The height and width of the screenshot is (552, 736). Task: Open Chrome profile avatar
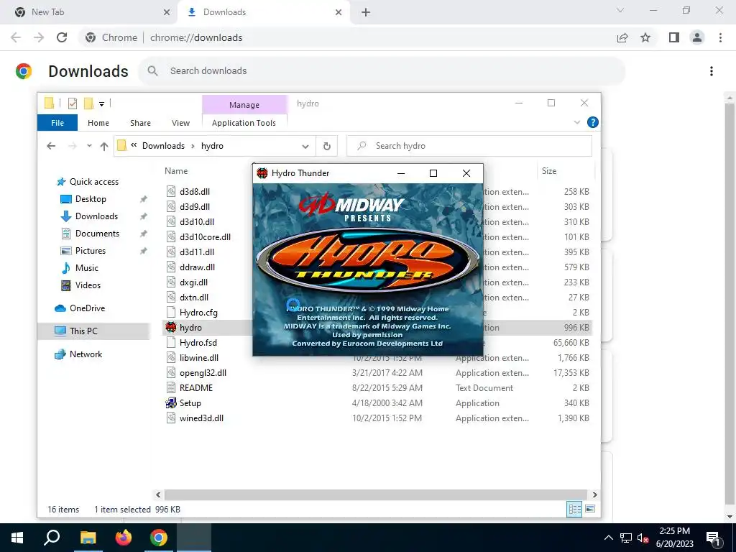(697, 37)
